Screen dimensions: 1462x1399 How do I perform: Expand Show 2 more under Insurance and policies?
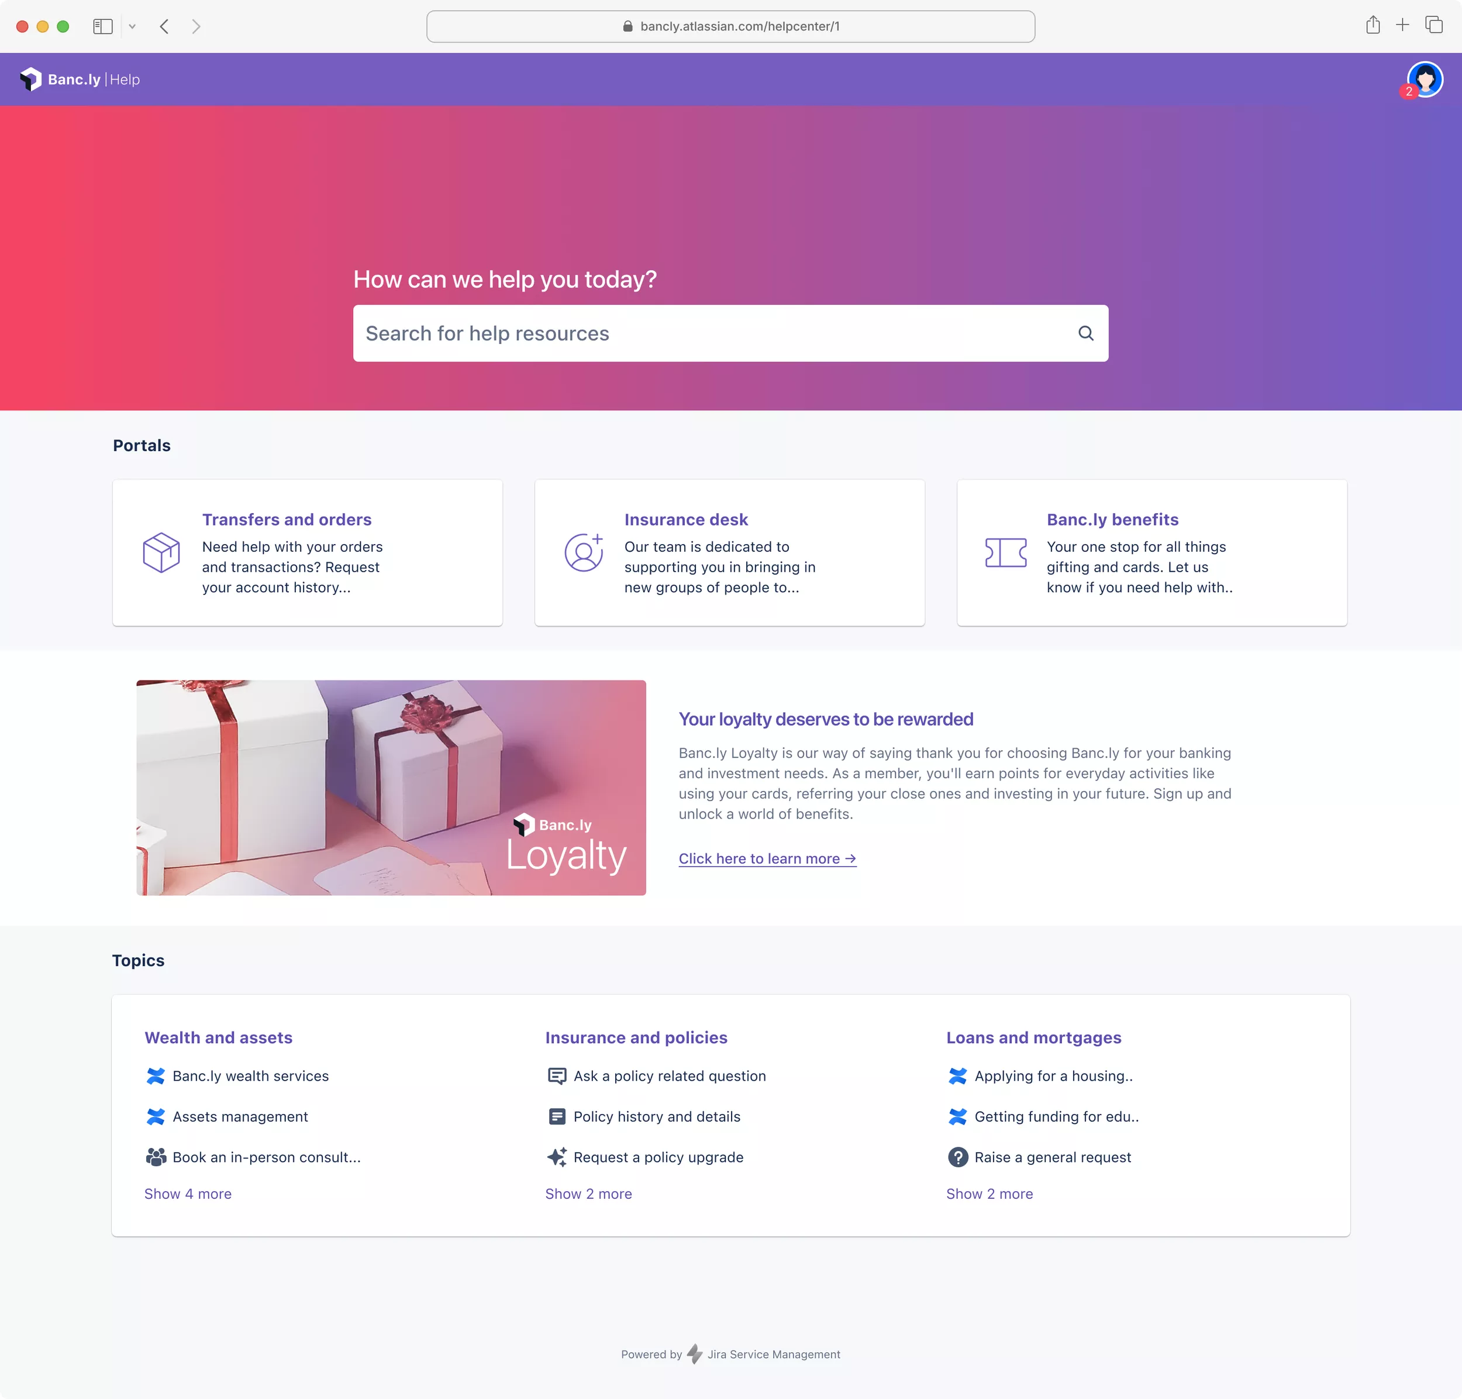coord(589,1193)
